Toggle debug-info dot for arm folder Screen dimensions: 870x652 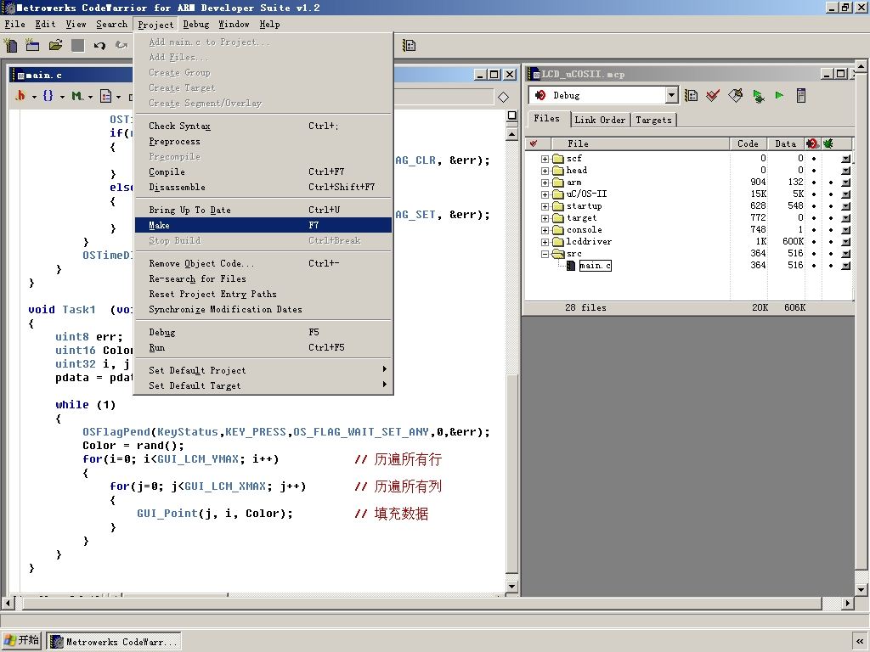click(x=814, y=183)
